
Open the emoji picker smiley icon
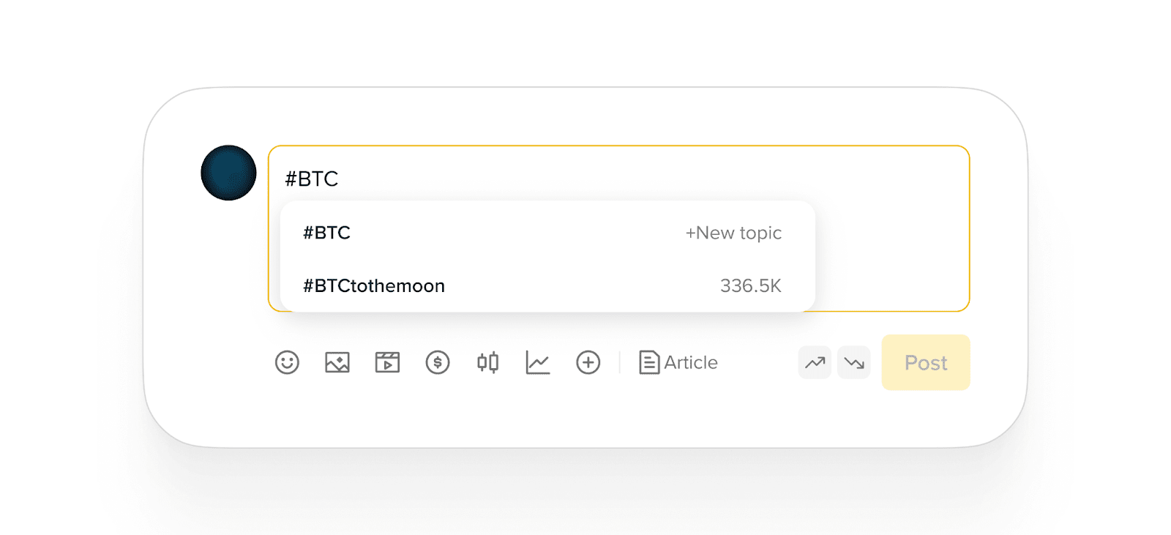point(287,362)
